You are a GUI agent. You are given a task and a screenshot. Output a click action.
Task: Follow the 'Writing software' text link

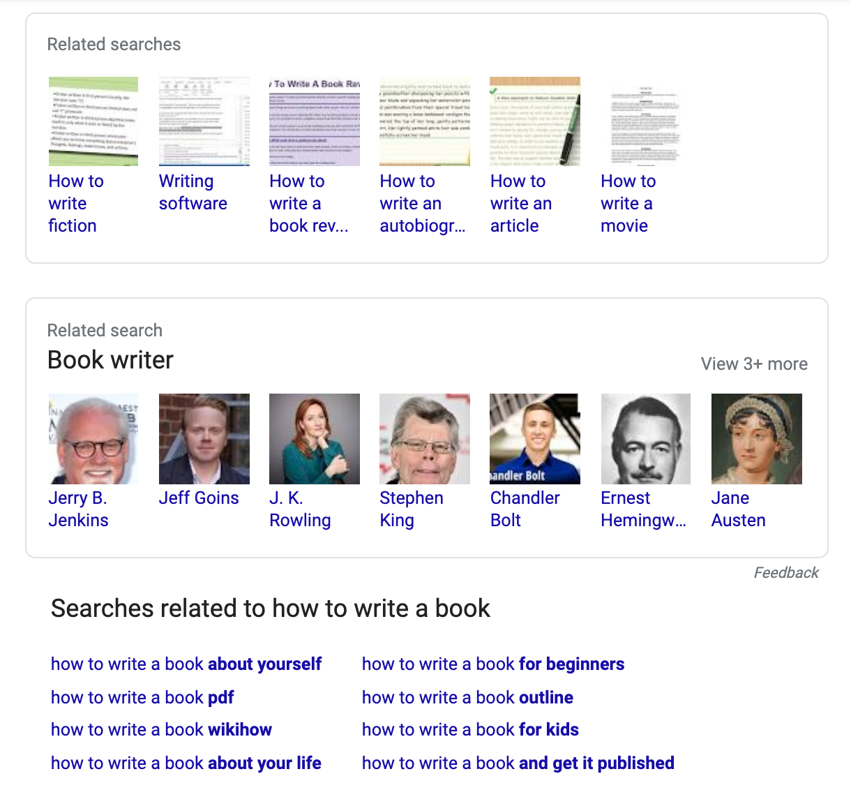point(193,192)
